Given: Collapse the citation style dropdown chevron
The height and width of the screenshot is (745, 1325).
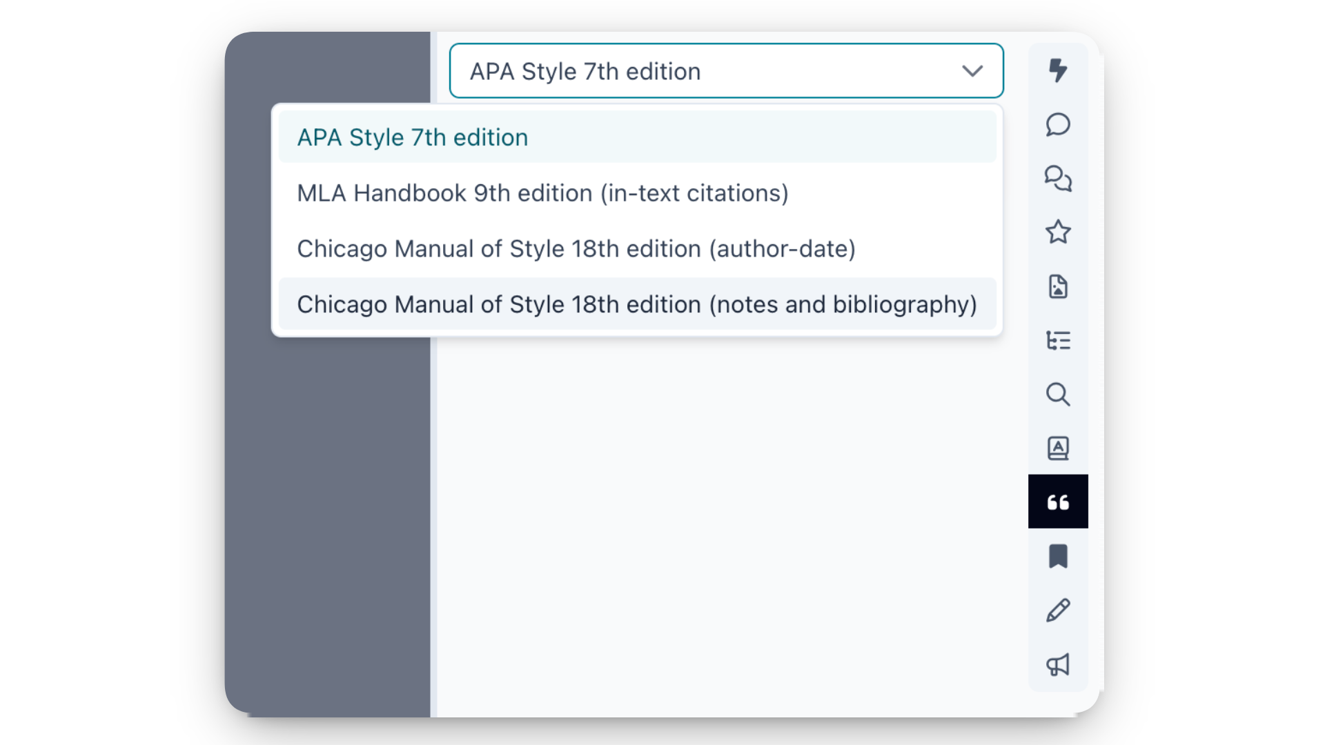Looking at the screenshot, I should coord(972,71).
